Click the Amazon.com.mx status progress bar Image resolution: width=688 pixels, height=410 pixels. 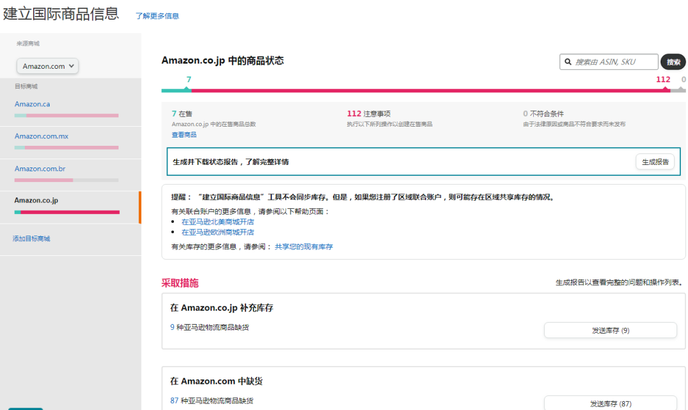click(x=66, y=148)
